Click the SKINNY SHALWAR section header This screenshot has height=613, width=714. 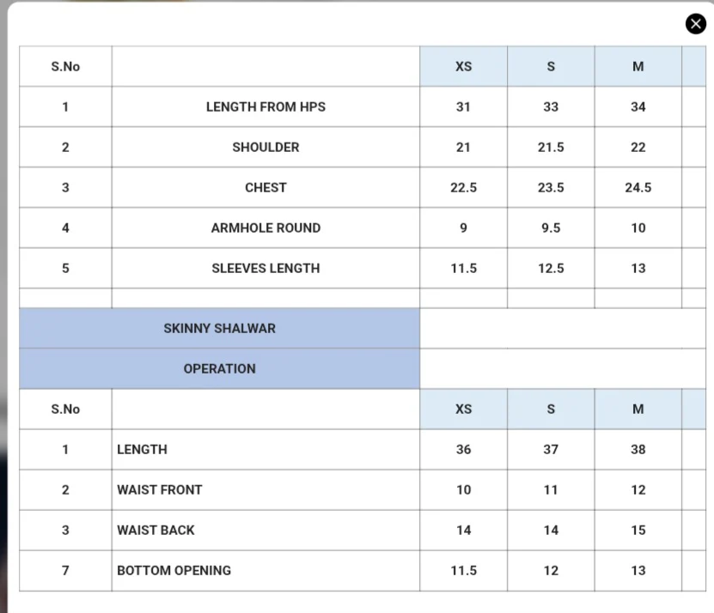coord(219,328)
